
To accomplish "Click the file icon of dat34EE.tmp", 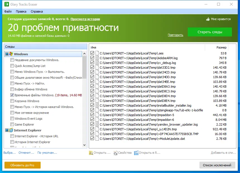I will (x=97, y=81).
